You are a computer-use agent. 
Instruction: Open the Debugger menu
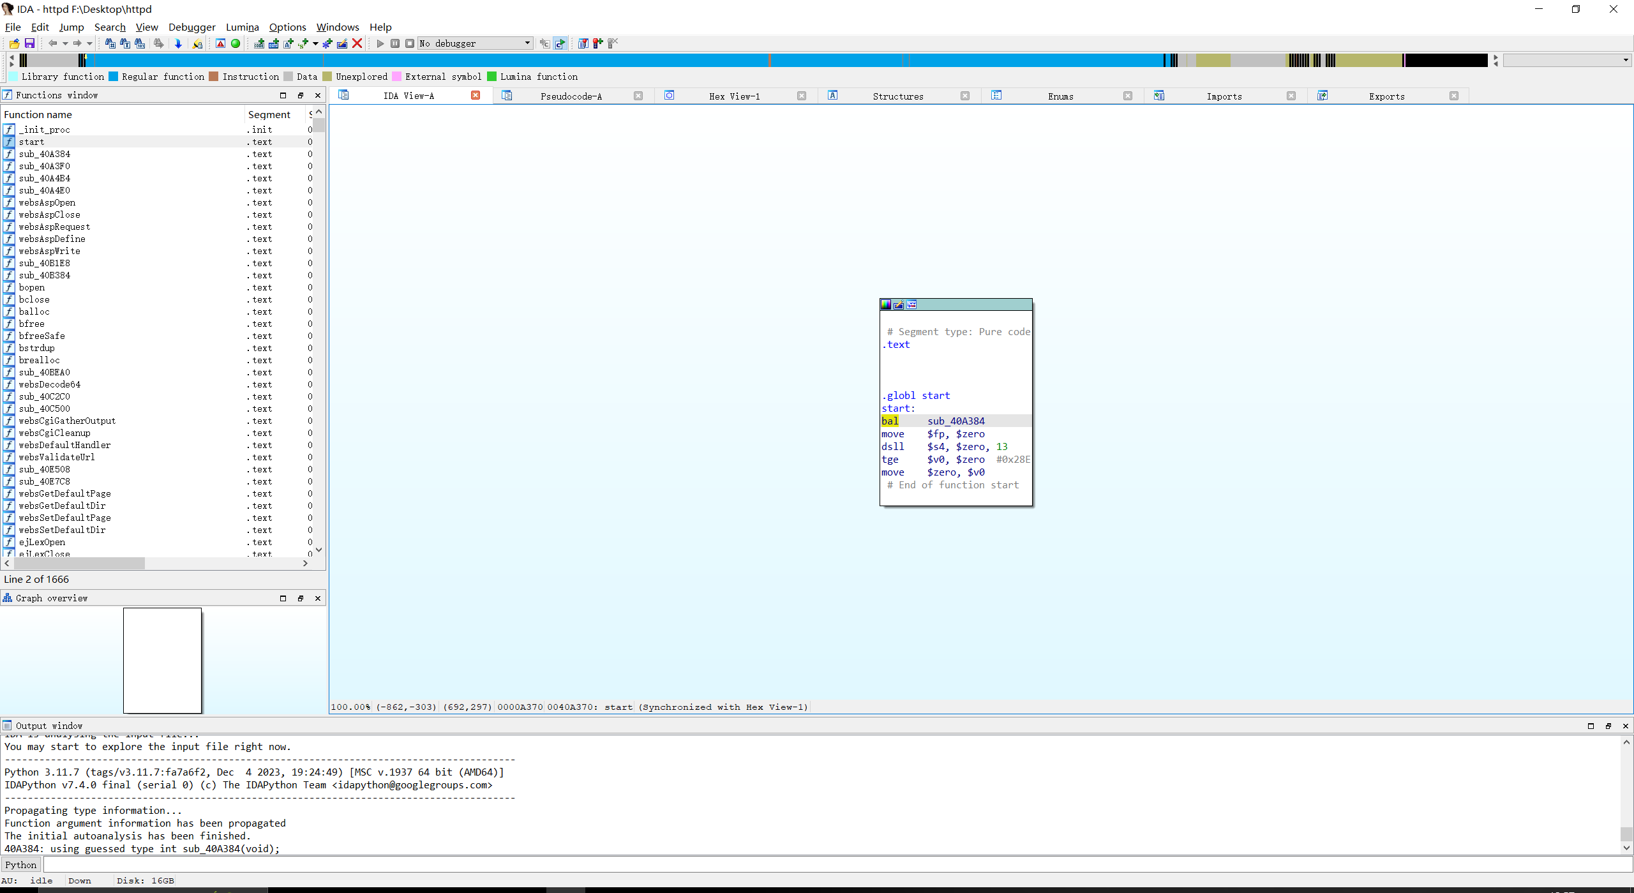tap(191, 27)
